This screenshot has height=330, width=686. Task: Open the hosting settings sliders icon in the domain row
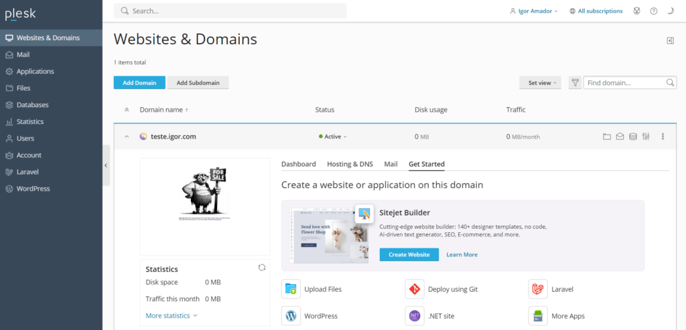(x=646, y=137)
